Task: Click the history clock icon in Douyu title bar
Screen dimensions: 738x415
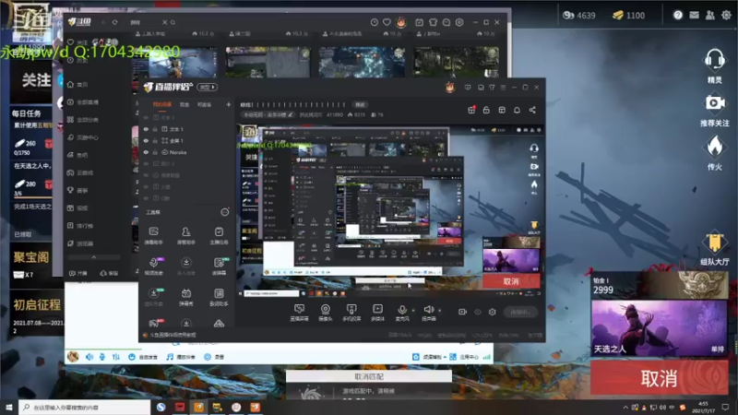Action: click(x=375, y=22)
